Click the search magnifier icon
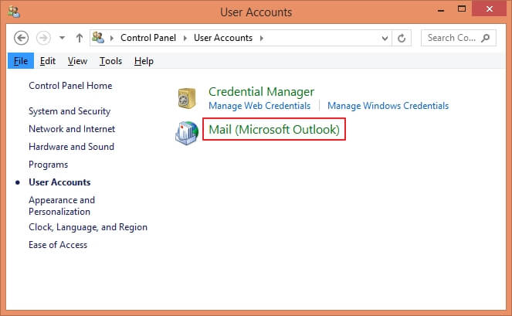Screen dimensions: 512x316 click(x=486, y=38)
